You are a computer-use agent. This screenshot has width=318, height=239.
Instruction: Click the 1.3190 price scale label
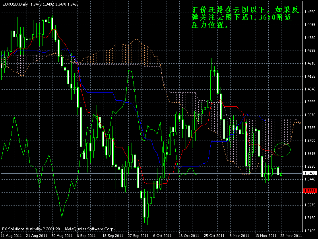310,217
